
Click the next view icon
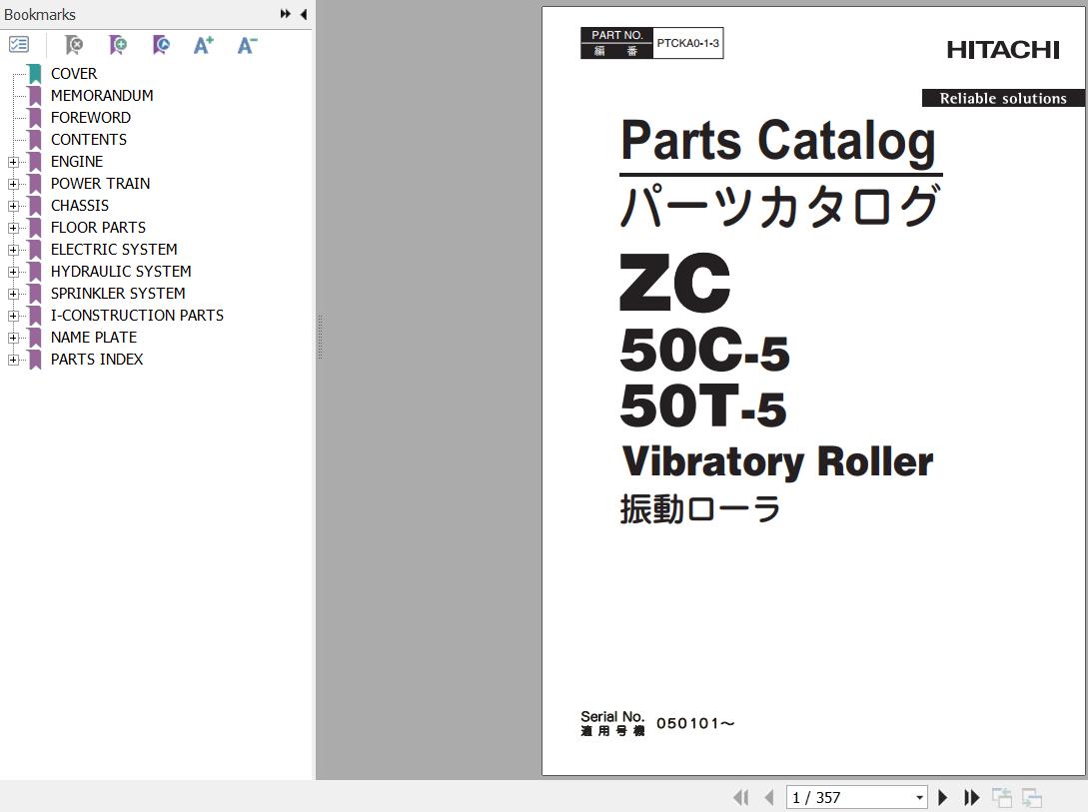pos(1032,797)
